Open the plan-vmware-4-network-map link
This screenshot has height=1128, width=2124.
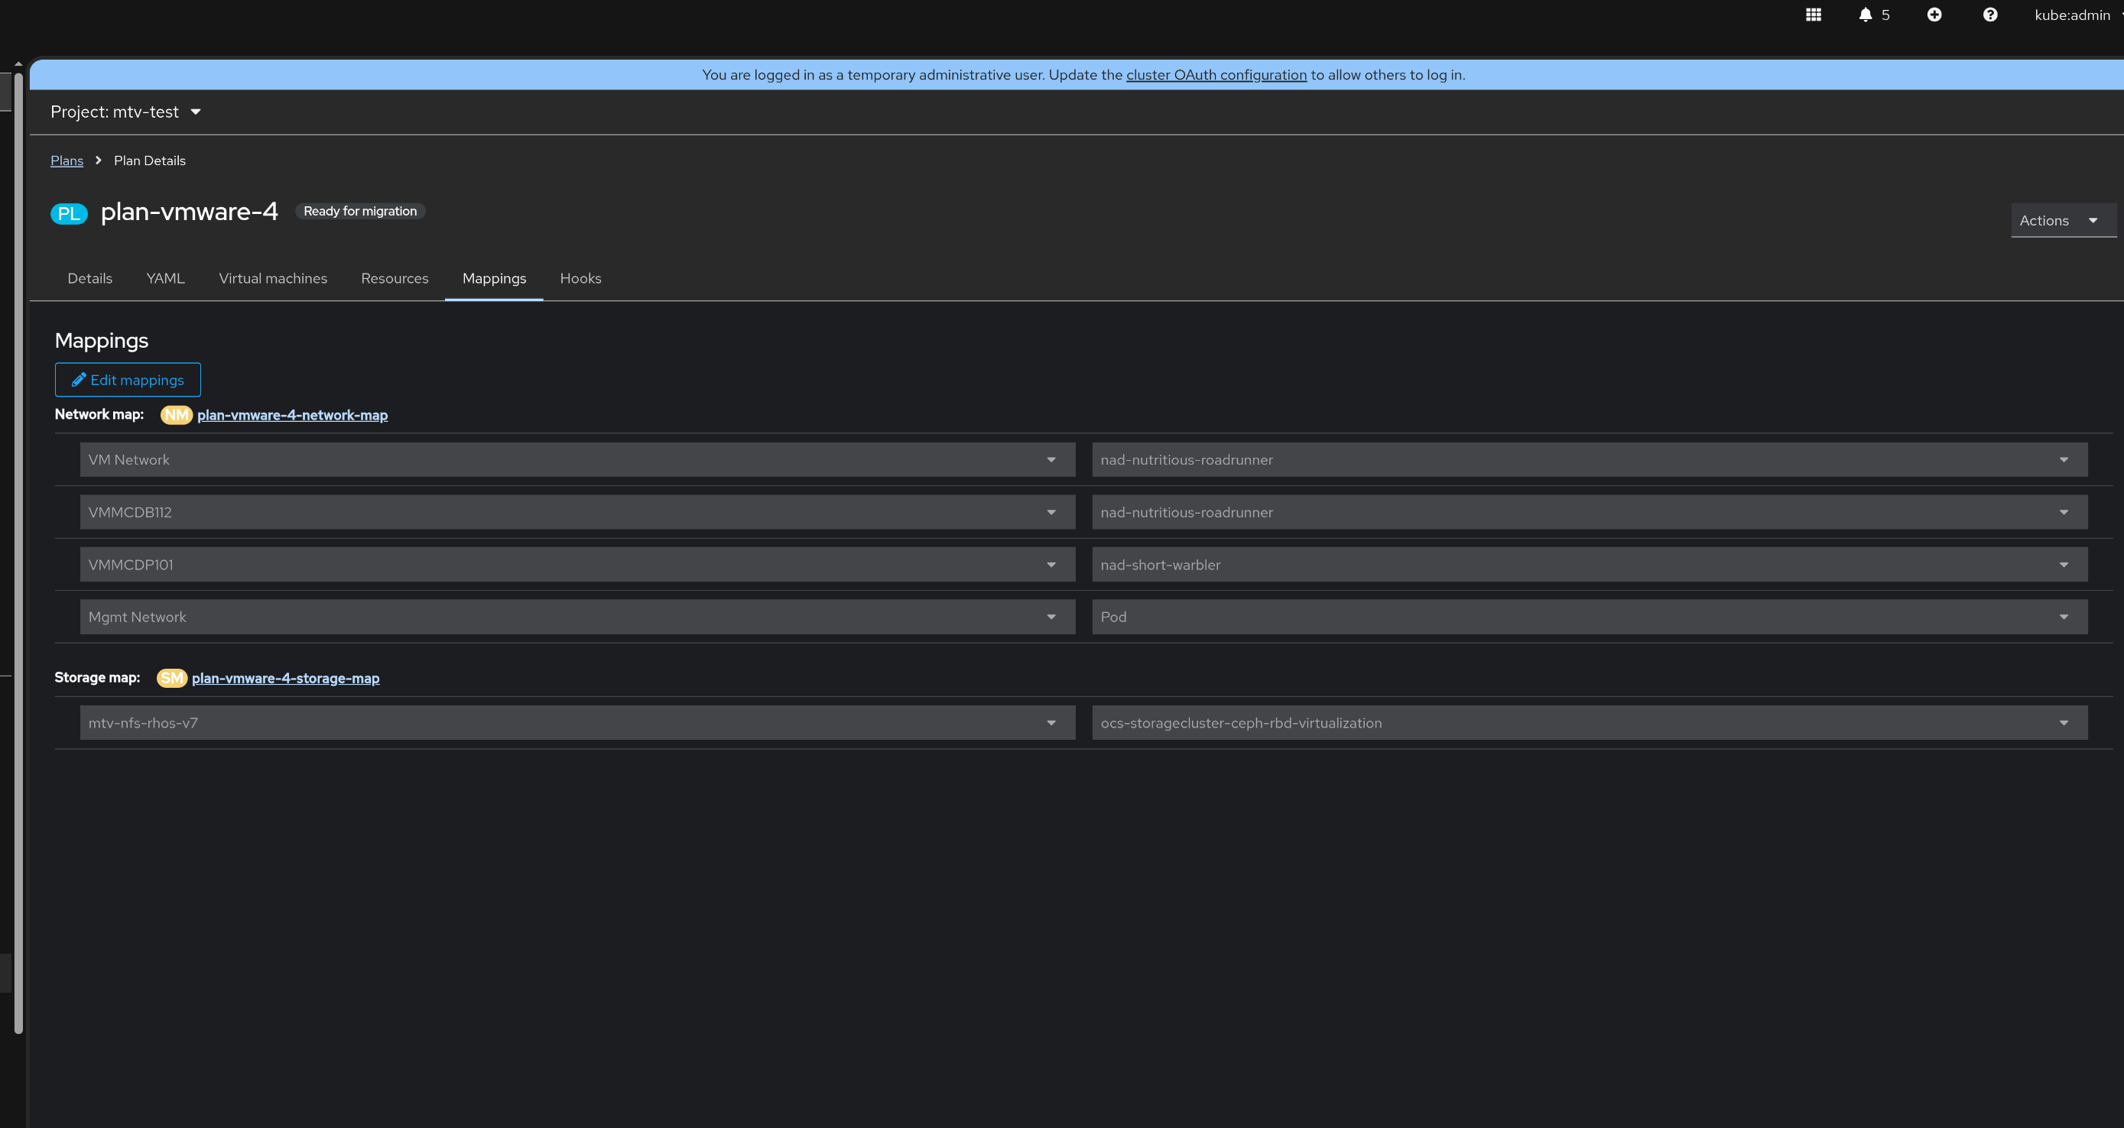pyautogui.click(x=292, y=415)
